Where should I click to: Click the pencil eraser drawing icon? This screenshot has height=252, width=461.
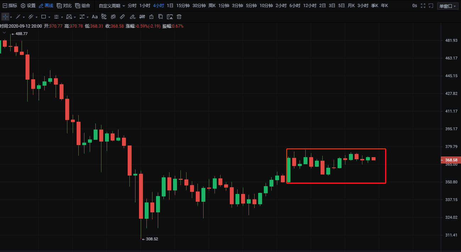pos(132,17)
